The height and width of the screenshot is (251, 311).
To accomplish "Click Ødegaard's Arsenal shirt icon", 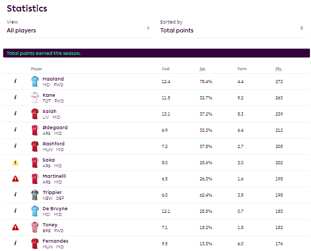I will click(x=35, y=130).
